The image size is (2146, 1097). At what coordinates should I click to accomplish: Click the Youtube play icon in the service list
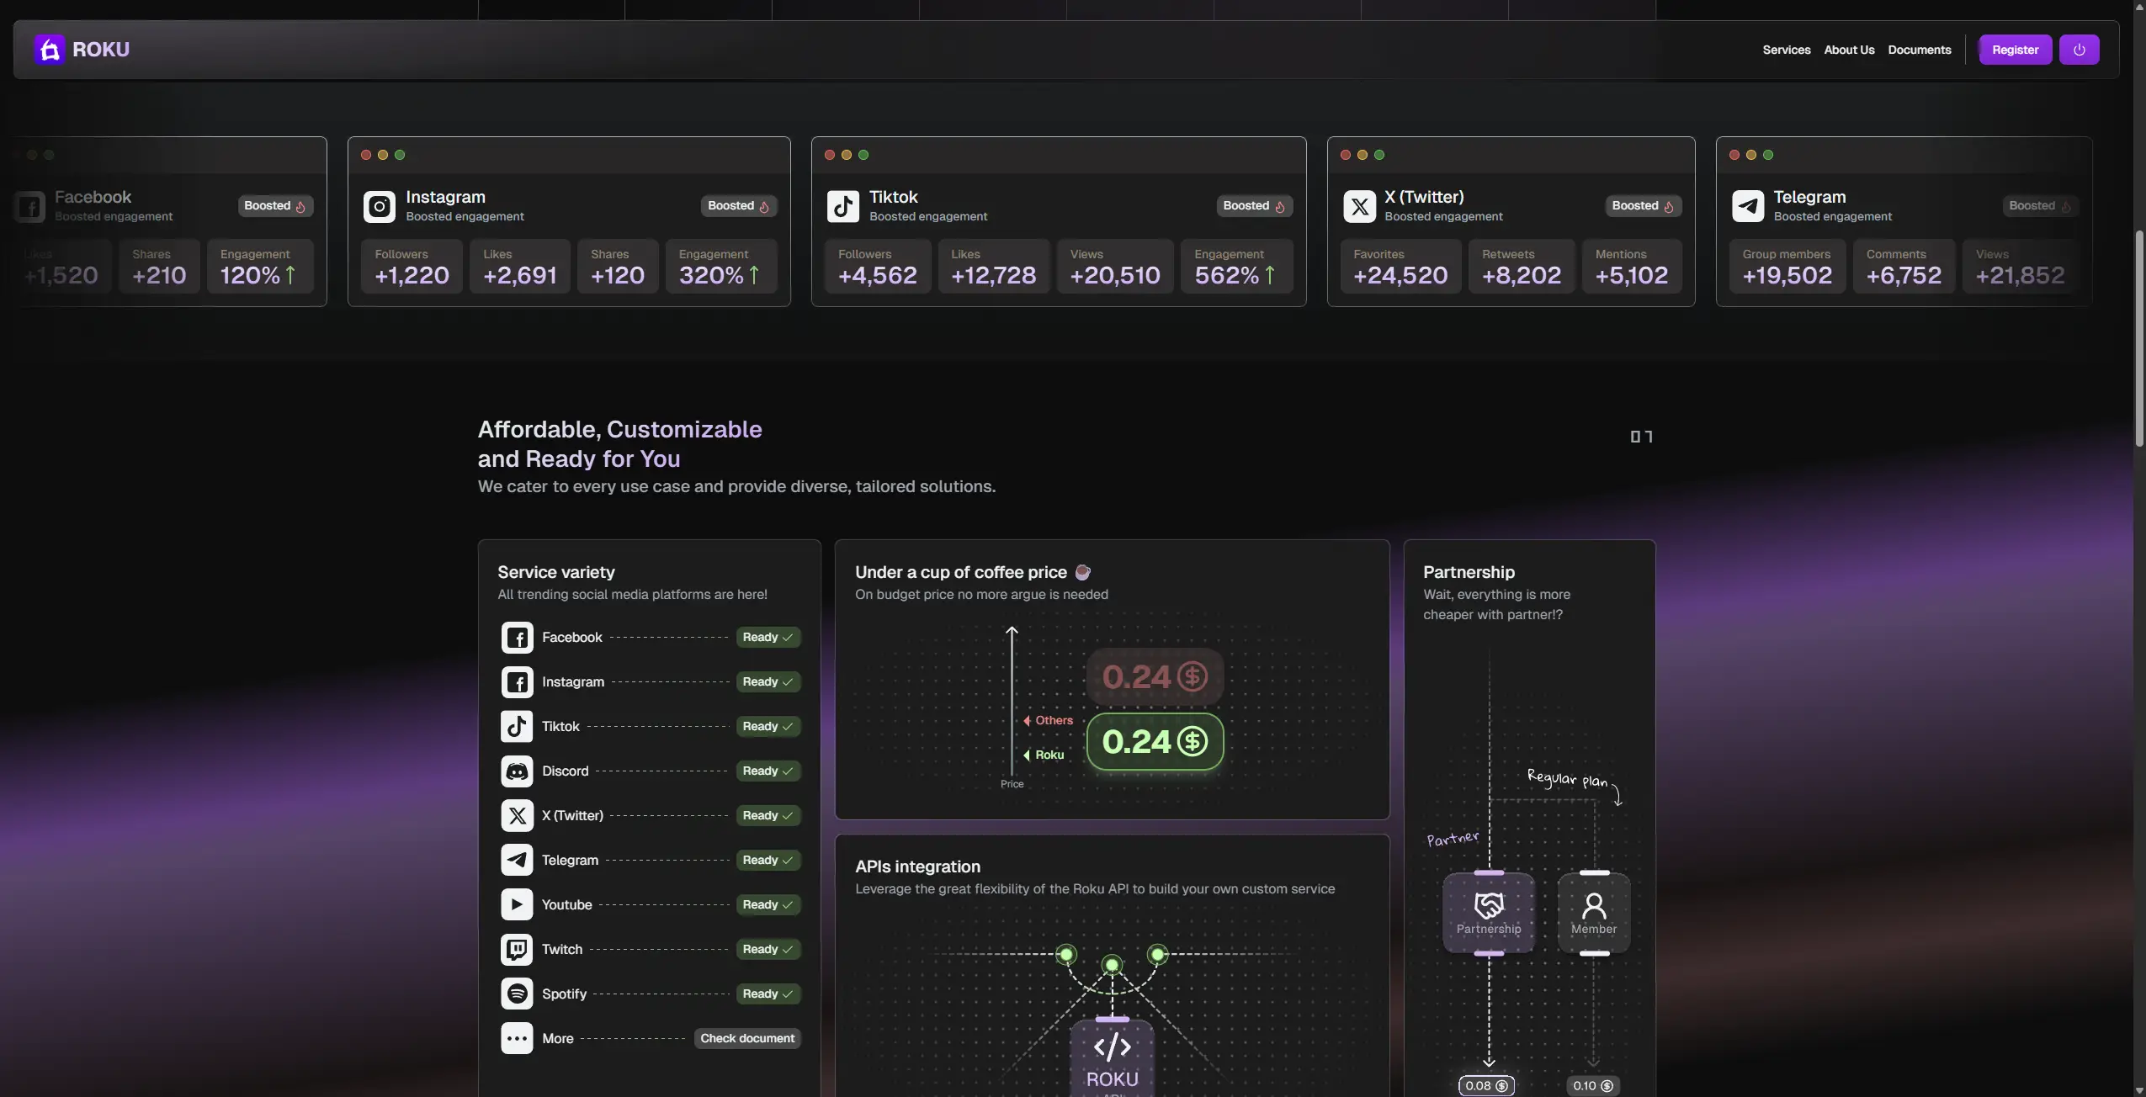517,905
